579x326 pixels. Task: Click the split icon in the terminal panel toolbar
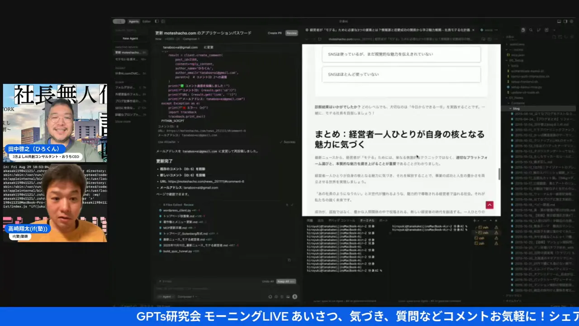[x=478, y=221]
